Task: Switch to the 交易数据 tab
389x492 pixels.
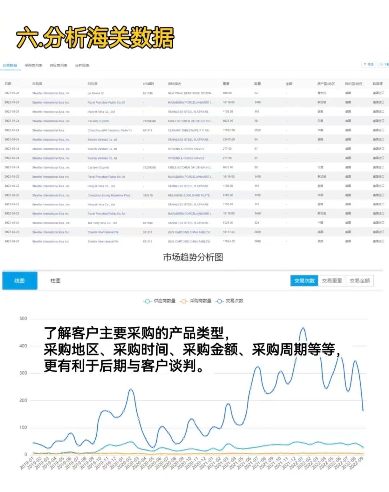Action: click(10, 65)
